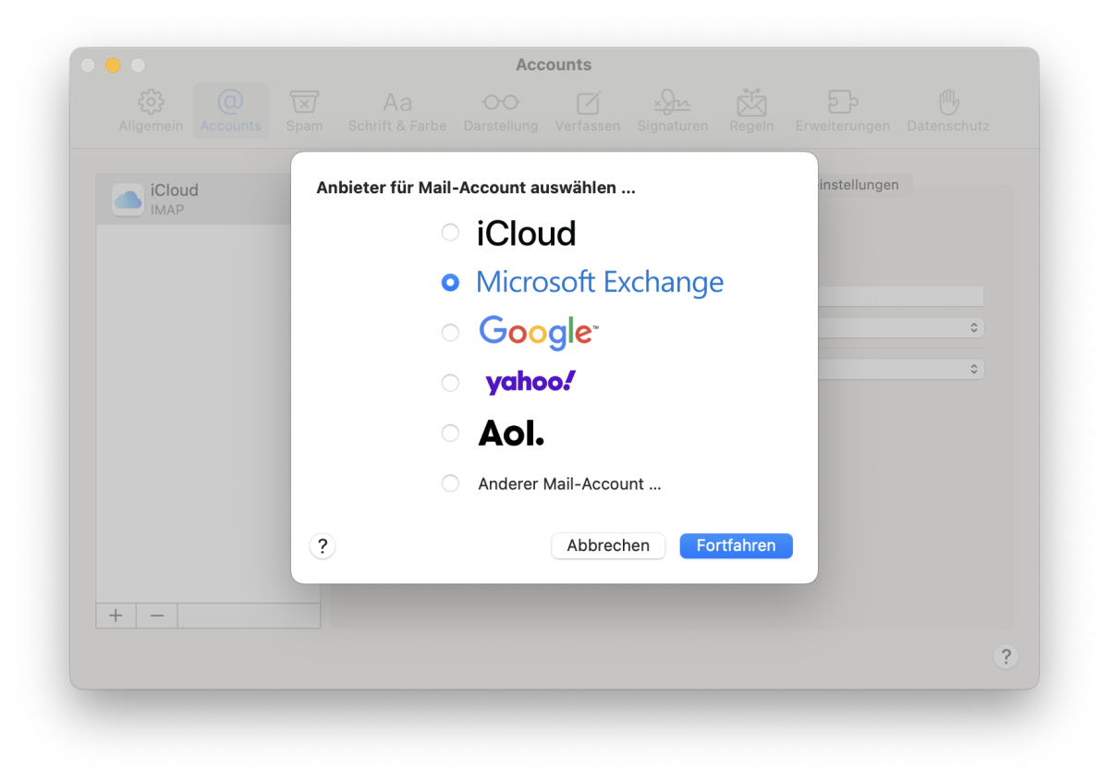Open the Spam preferences pane
This screenshot has height=782, width=1109.
pyautogui.click(x=304, y=112)
